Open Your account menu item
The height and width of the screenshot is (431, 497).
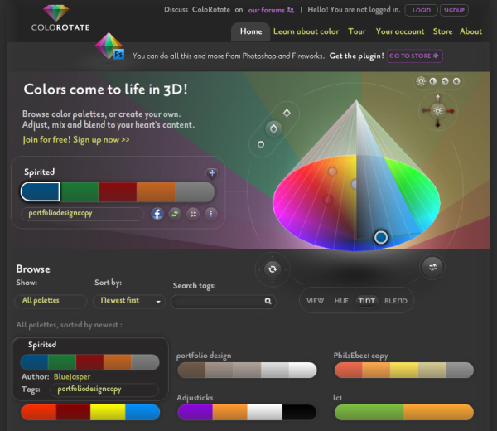tap(400, 31)
